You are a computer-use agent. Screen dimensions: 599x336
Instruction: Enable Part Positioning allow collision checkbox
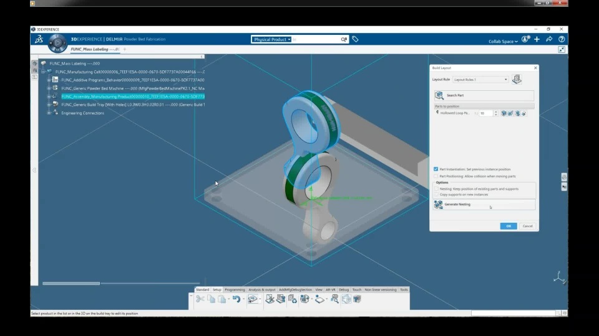coord(436,176)
